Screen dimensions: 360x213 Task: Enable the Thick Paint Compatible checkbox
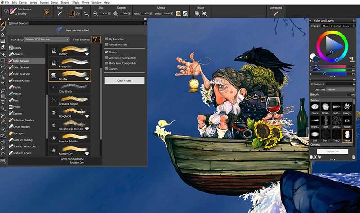[106, 63]
